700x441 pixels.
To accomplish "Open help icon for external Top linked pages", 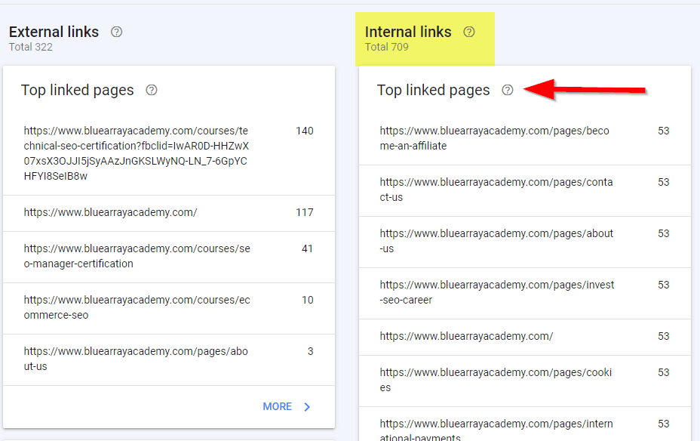I will (152, 90).
